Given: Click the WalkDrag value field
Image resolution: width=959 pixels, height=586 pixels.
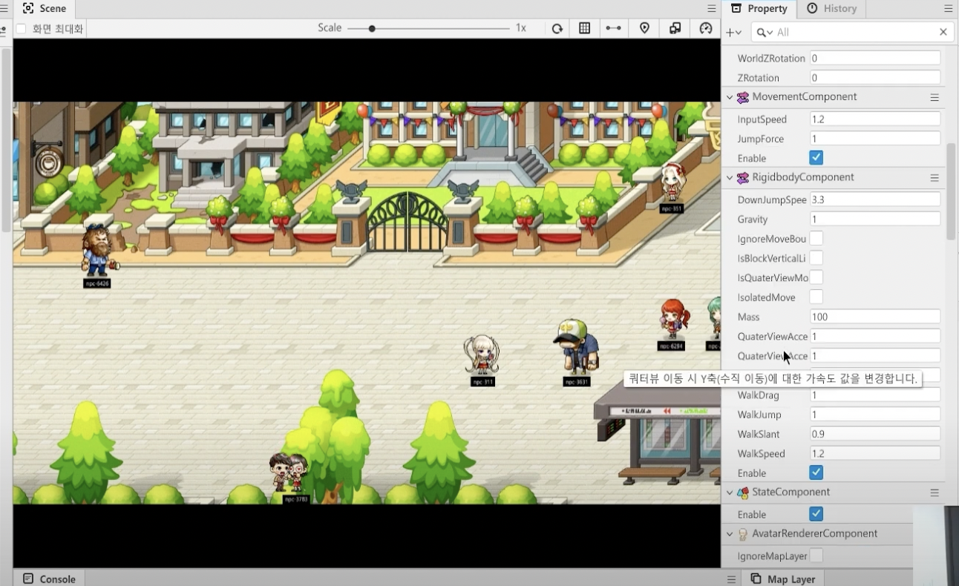Looking at the screenshot, I should (x=875, y=395).
